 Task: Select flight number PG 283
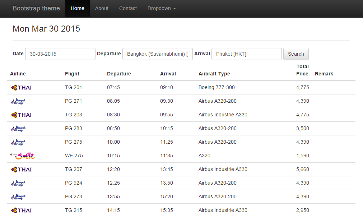pyautogui.click(x=73, y=128)
